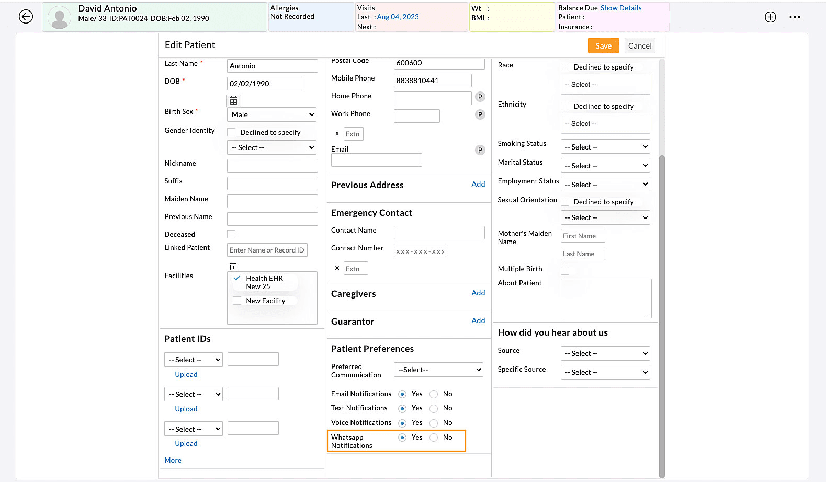
Task: Click the P icon beside Email
Action: [480, 150]
